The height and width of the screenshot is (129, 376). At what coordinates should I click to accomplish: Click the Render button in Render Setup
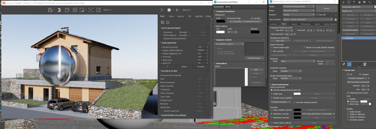(326, 9)
